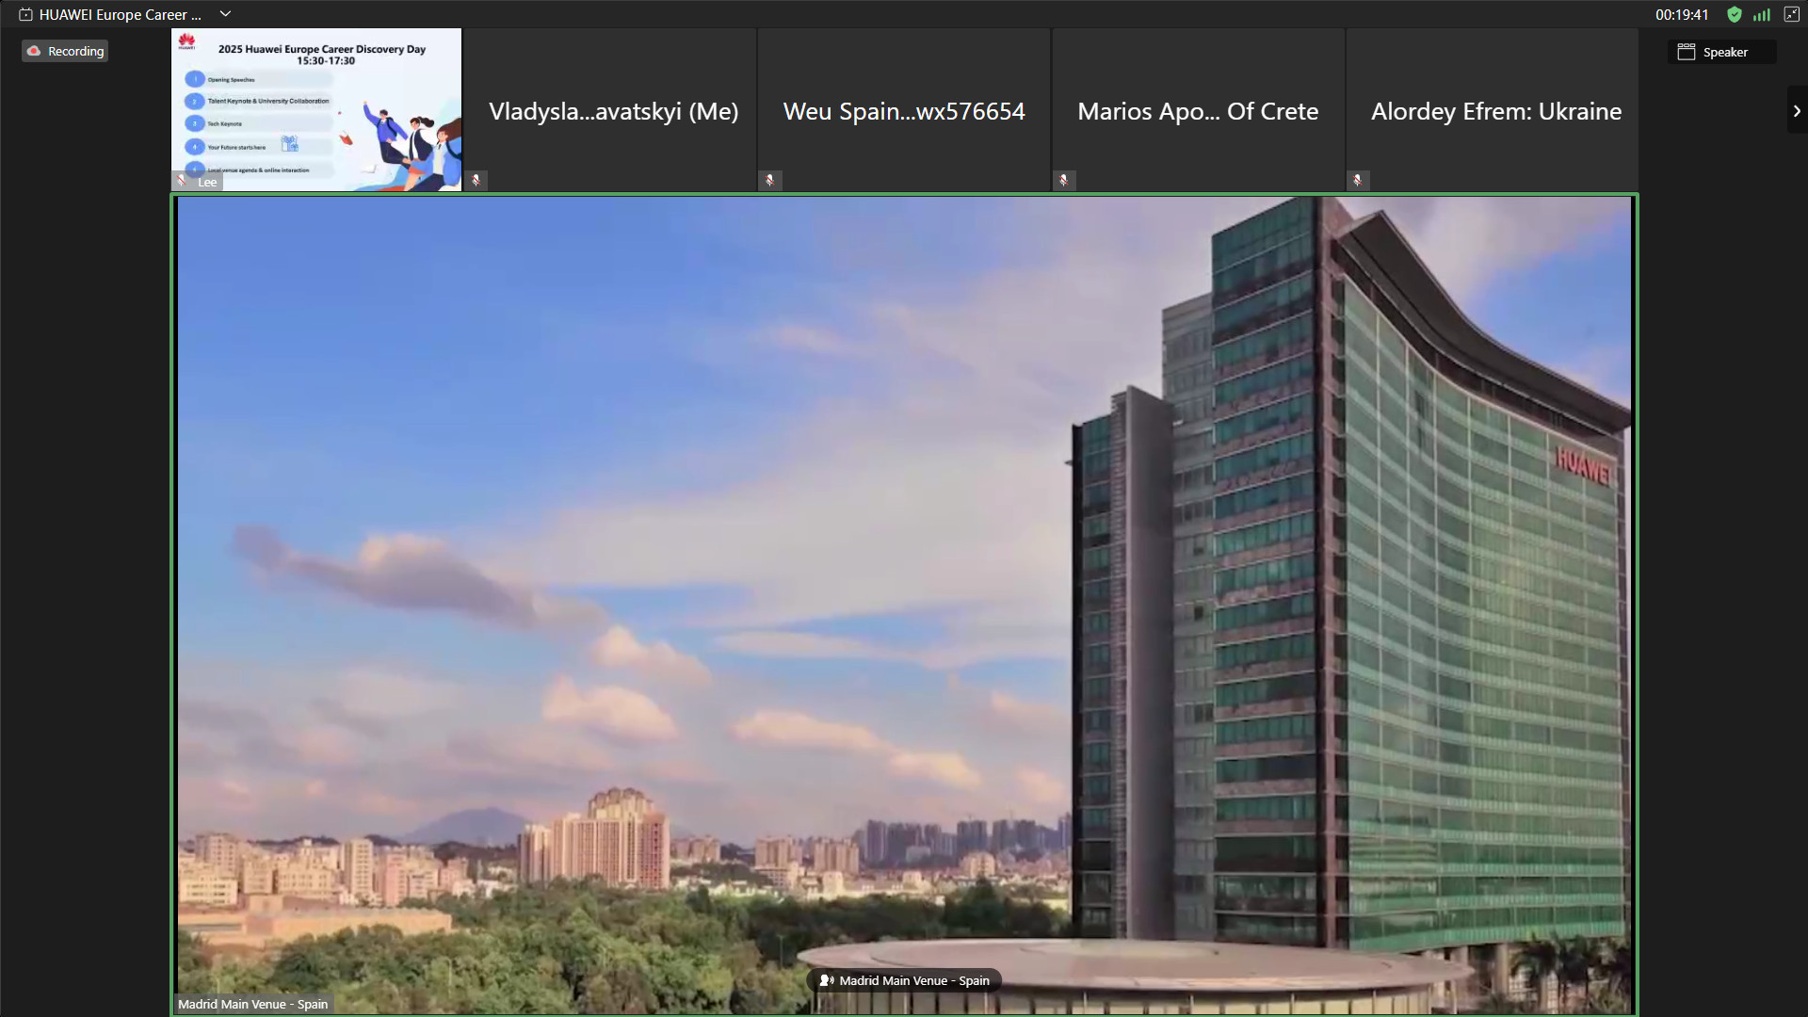Screen dimensions: 1808x1017
Task: Expand the meeting title dropdown chevron
Action: click(225, 14)
